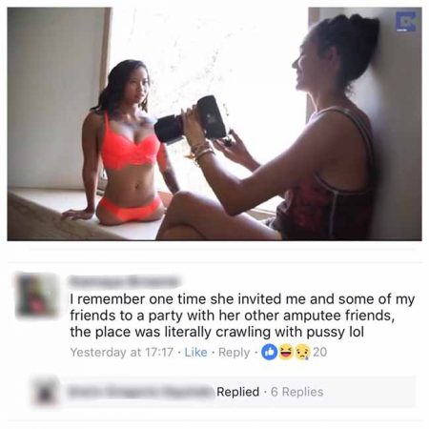The image size is (429, 429).
Task: Click the Replied label in reply row
Action: [237, 392]
